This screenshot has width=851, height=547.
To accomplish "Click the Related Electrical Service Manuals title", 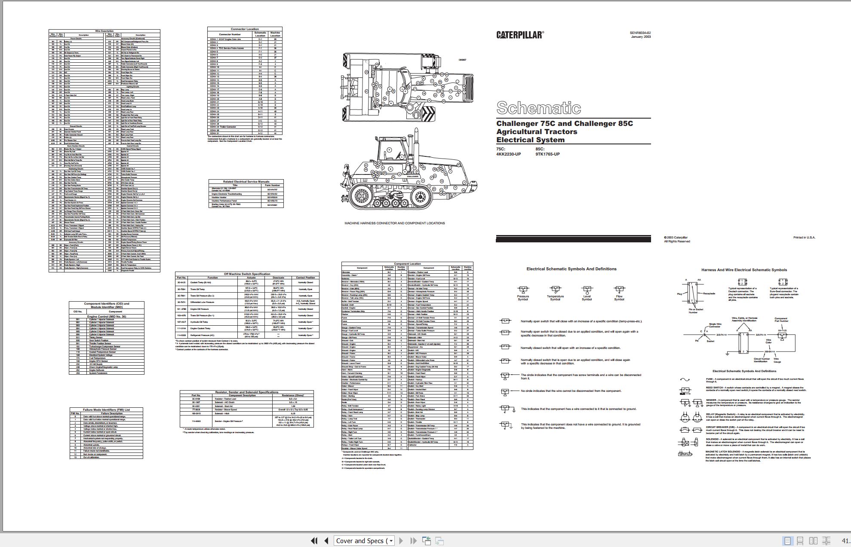I will tap(246, 182).
